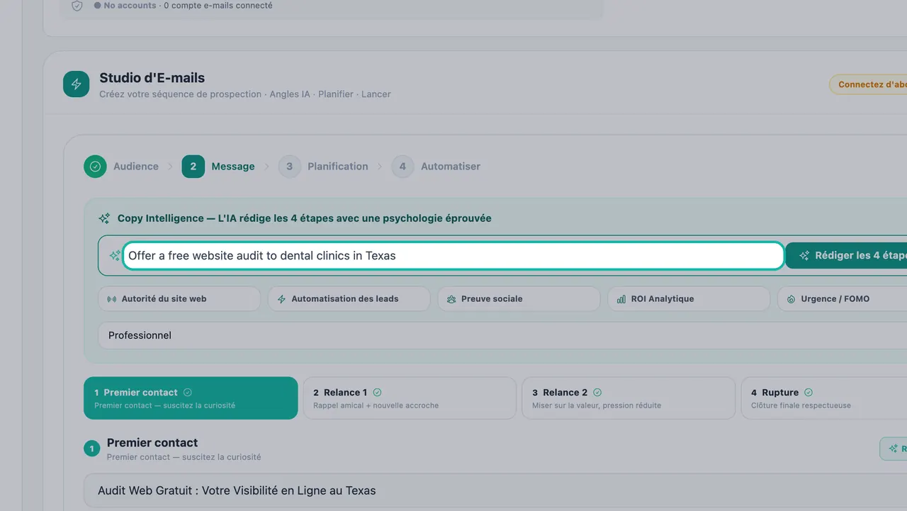Click the numbered circle beside Premier contact heading
907x511 pixels.
pyautogui.click(x=91, y=449)
